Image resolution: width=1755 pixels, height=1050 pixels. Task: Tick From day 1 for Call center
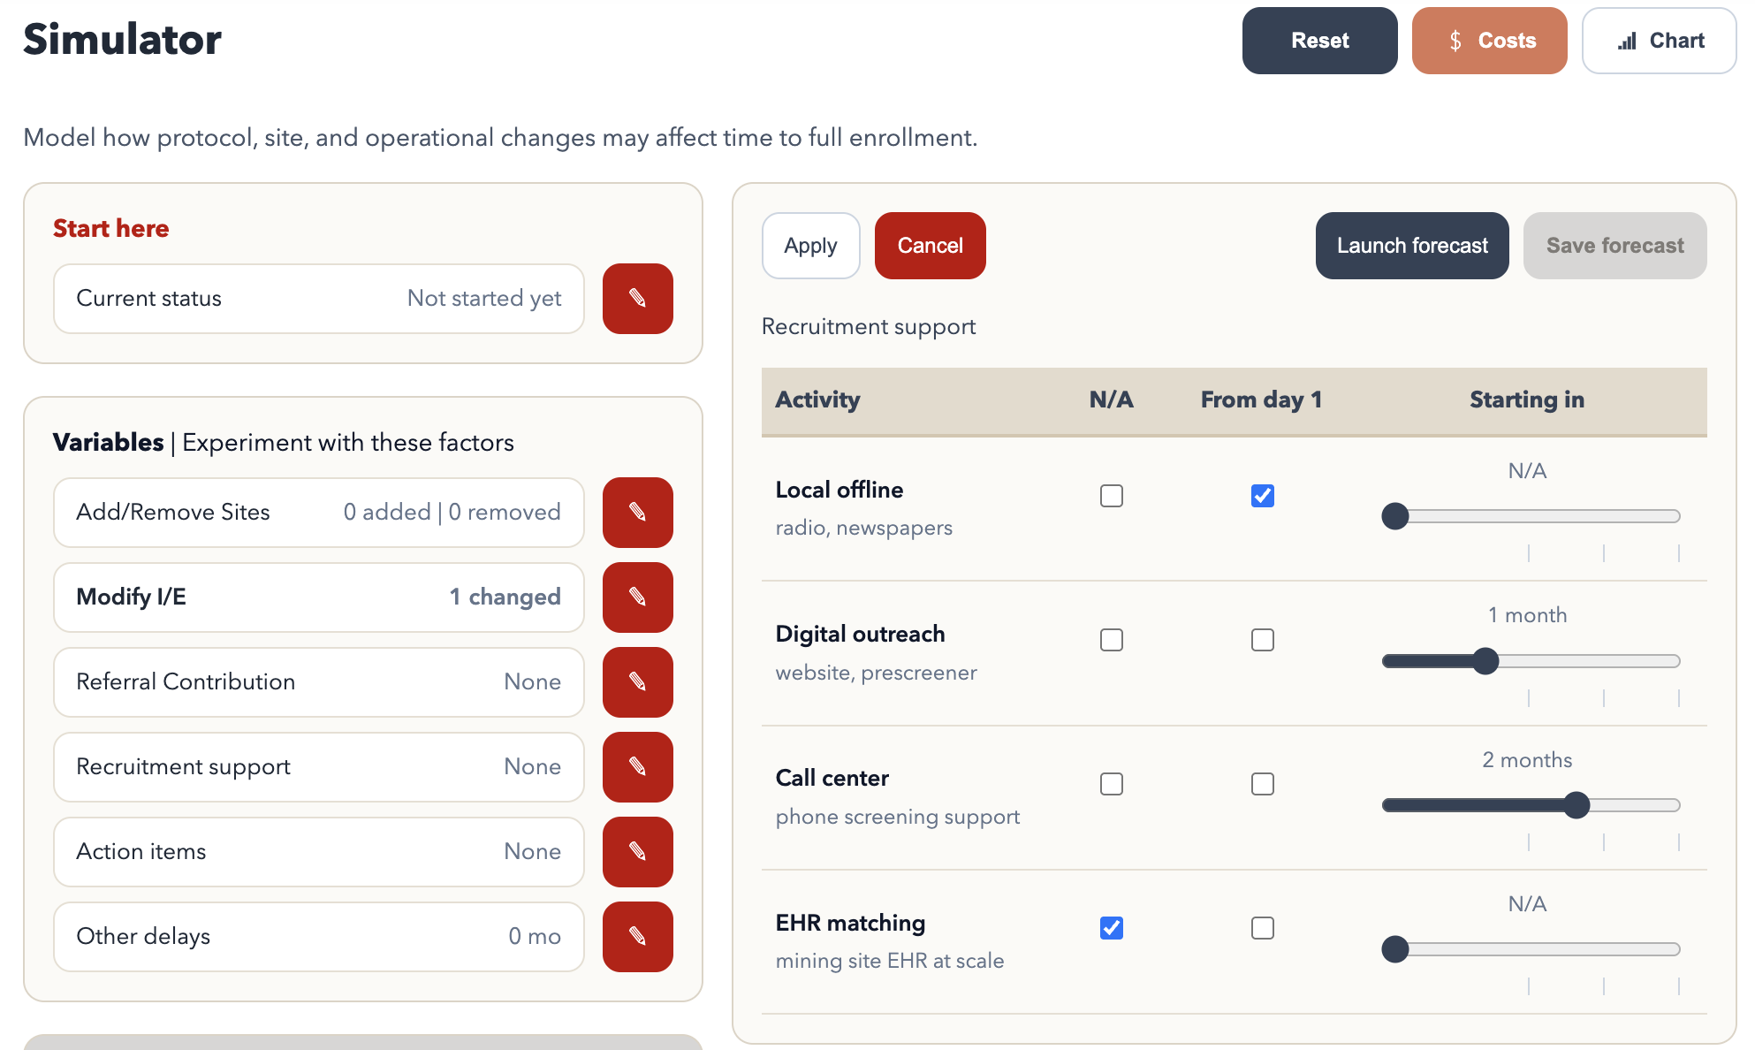[x=1263, y=784]
